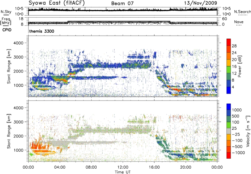Click 'Slant Range [km]' label of power panel
This screenshot has width=251, height=174.
[x=9, y=66]
